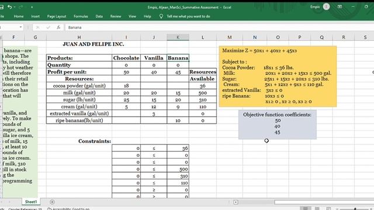Click the 'Tell me what you want to do' box
The width and height of the screenshot is (374, 210).
pos(188,16)
